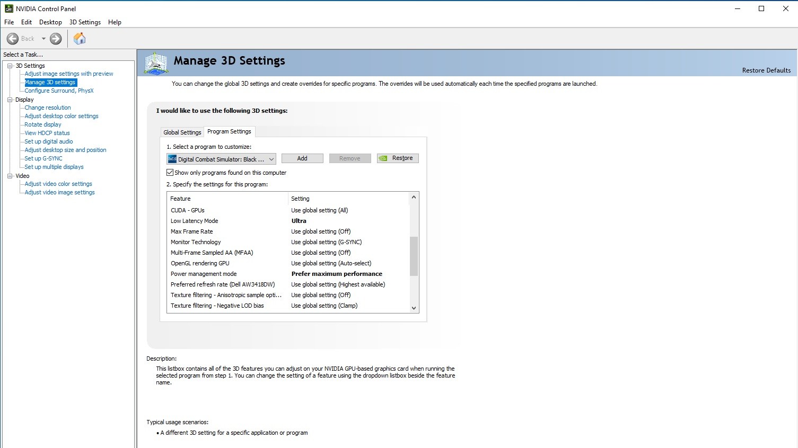Click the Back arrow icon
The image size is (798, 448).
tap(13, 39)
